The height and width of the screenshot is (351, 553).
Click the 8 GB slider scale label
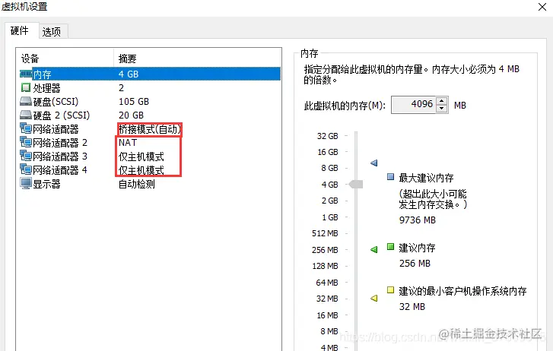(x=329, y=168)
